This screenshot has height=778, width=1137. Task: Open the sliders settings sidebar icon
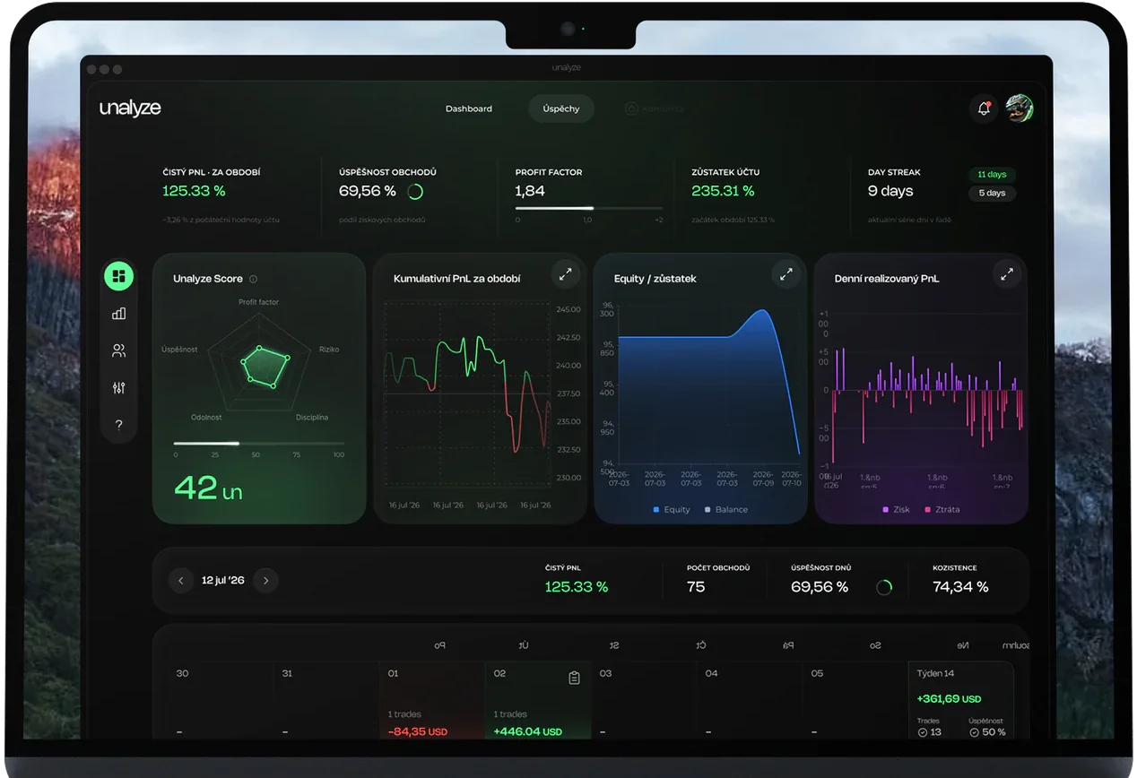[118, 388]
